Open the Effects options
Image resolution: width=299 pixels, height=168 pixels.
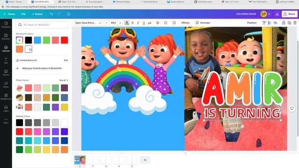pos(185,23)
